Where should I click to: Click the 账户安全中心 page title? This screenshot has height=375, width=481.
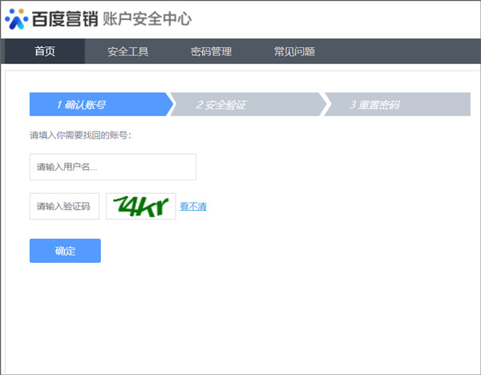point(147,18)
